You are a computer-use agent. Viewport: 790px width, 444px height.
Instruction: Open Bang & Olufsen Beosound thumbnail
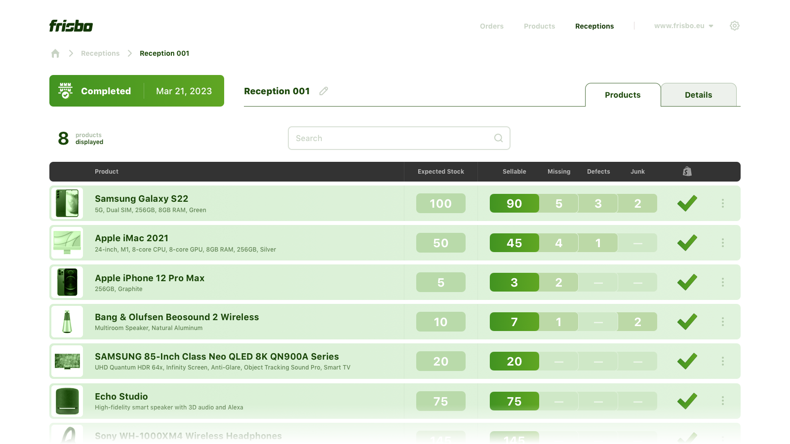67,322
